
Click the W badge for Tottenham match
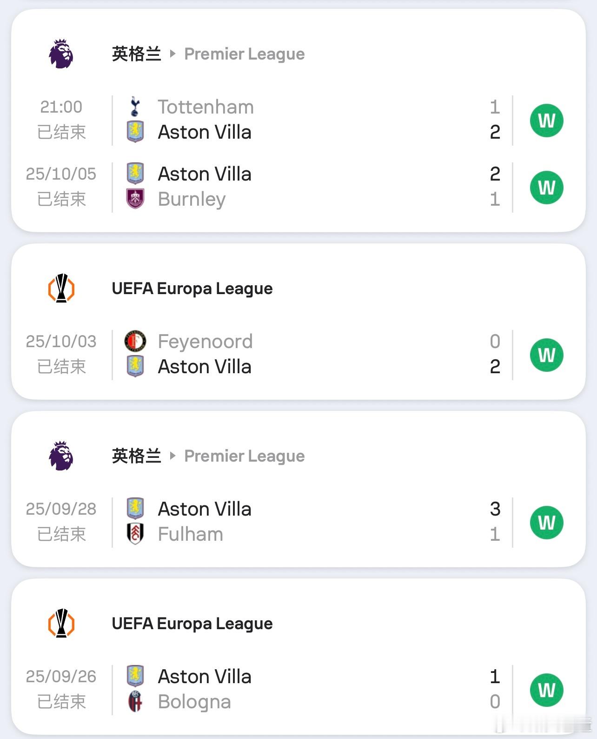click(x=546, y=121)
